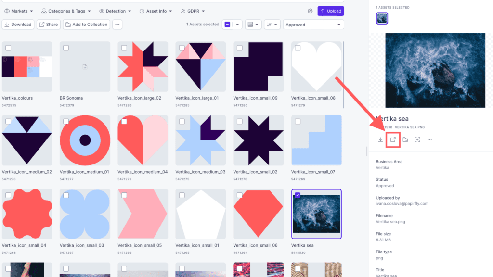Click the toolbar ellipsis beside Add to Collection

tap(117, 25)
